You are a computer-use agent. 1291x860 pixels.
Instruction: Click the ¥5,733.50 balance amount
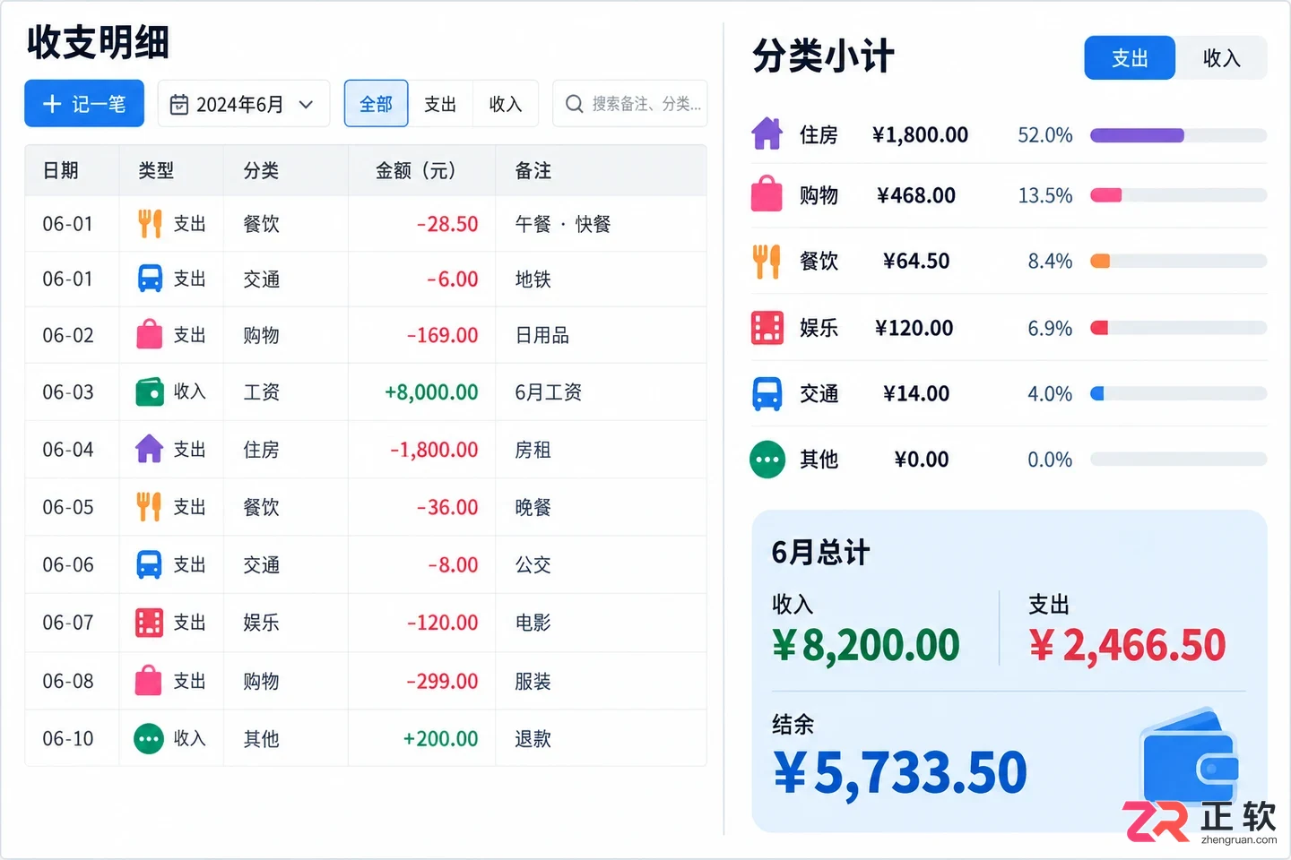[900, 772]
